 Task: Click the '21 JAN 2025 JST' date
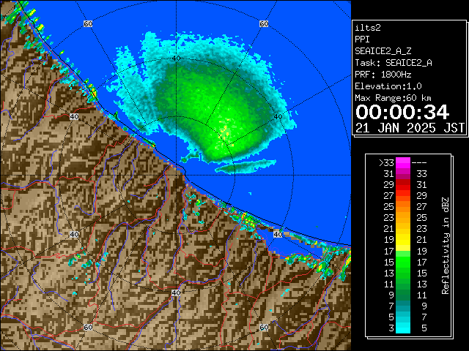(x=410, y=128)
